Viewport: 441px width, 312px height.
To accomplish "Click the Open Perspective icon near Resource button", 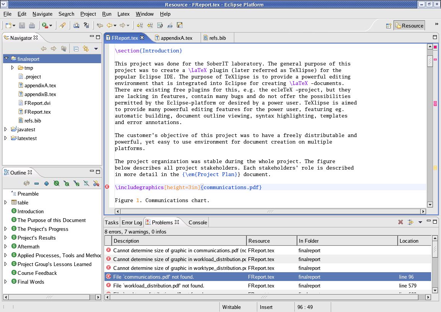I will [388, 25].
